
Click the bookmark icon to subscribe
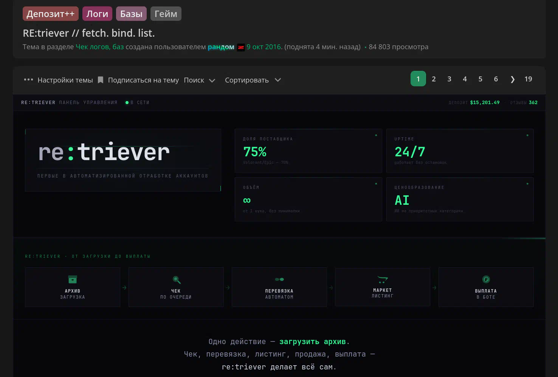point(101,80)
